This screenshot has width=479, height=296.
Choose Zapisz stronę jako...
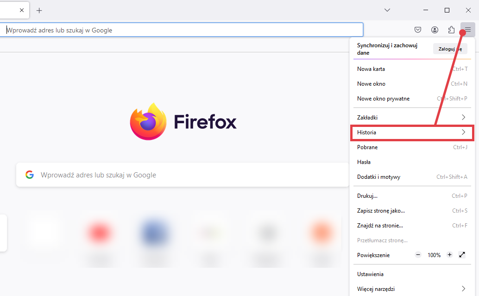412,210
